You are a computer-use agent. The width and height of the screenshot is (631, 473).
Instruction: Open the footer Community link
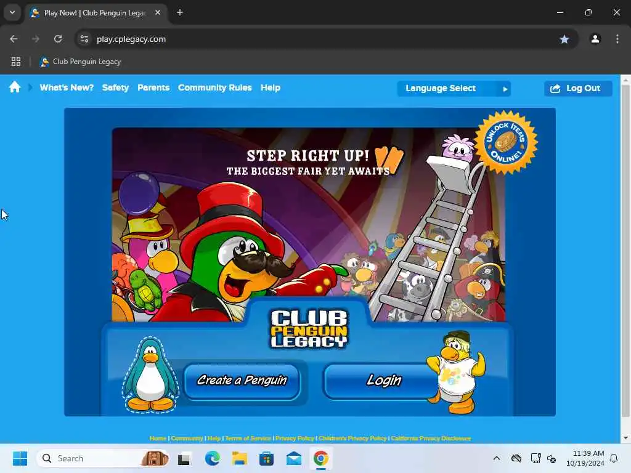tap(187, 438)
